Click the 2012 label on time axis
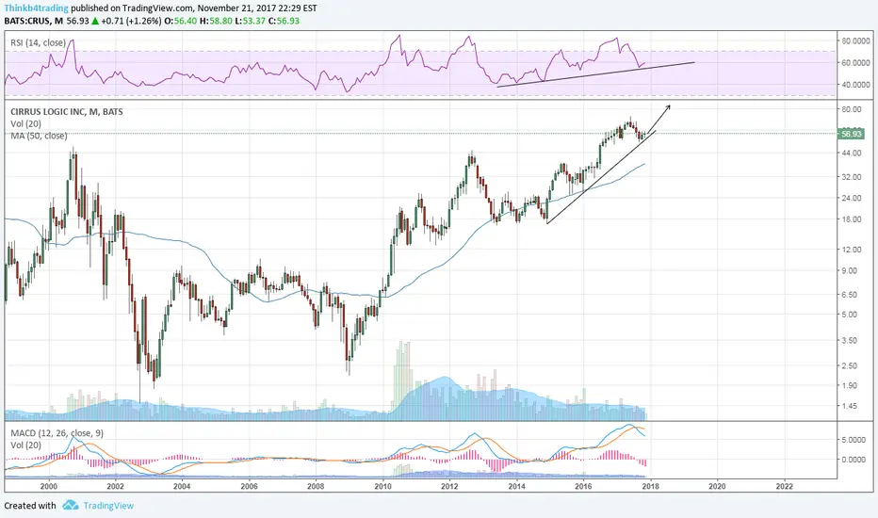Screen dimensions: 878x518 (x=449, y=486)
